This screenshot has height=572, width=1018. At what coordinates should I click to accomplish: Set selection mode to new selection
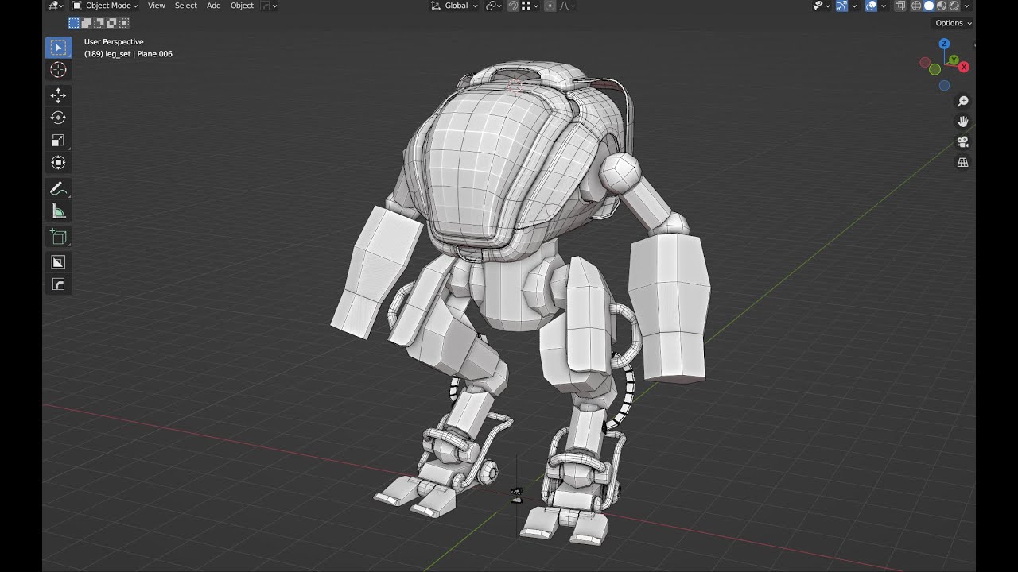click(x=74, y=23)
